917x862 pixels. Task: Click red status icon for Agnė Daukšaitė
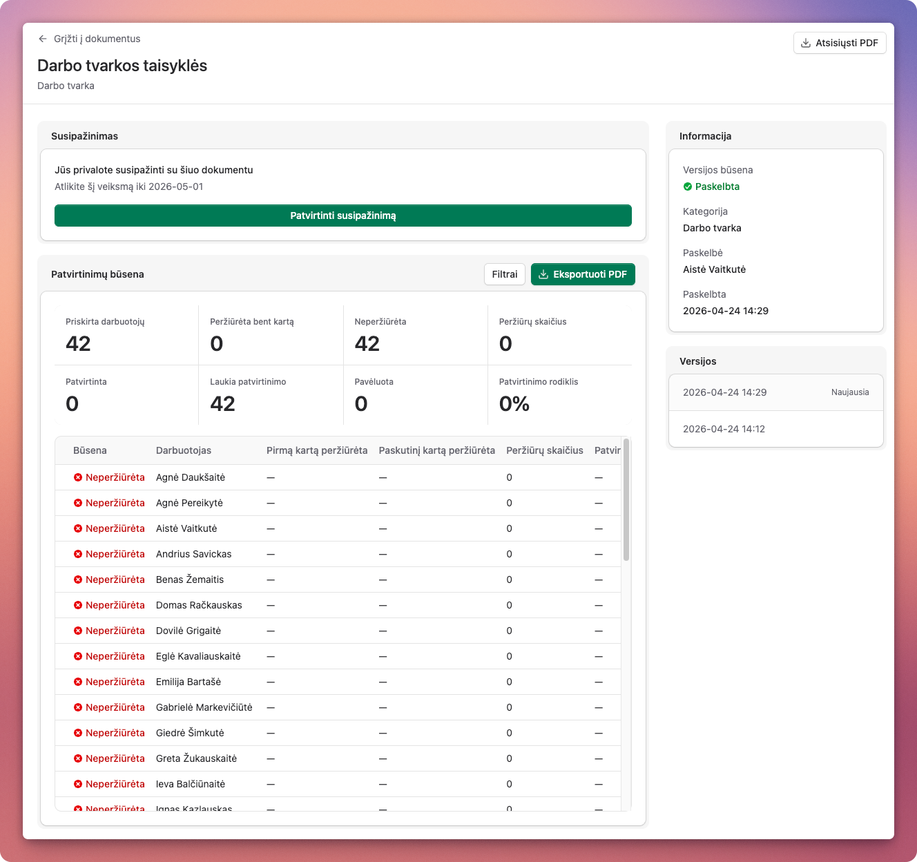click(78, 477)
